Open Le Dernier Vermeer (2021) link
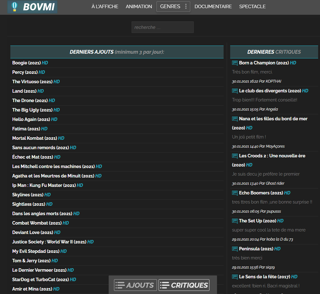Image resolution: width=320 pixels, height=294 pixels. [x=43, y=270]
